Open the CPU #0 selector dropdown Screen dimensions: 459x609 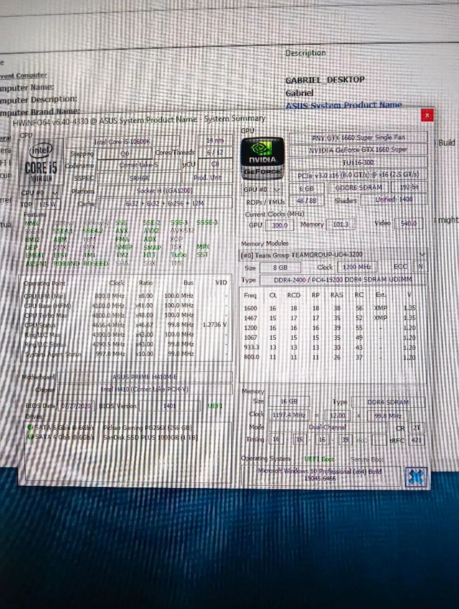click(x=40, y=193)
